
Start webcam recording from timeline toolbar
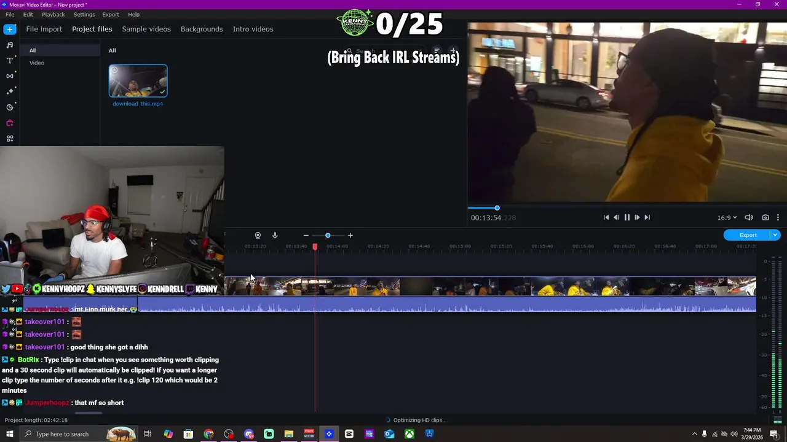click(258, 235)
